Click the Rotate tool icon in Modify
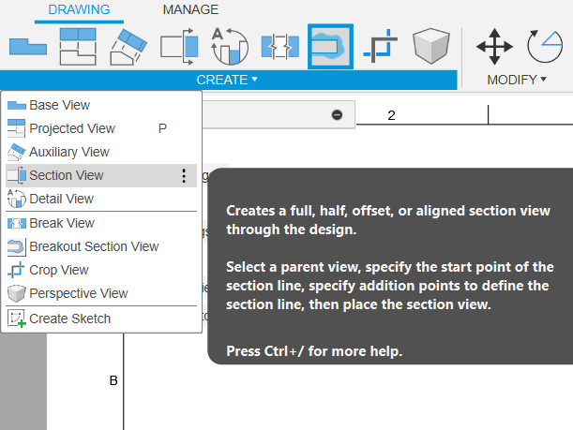The height and width of the screenshot is (430, 573). click(545, 46)
